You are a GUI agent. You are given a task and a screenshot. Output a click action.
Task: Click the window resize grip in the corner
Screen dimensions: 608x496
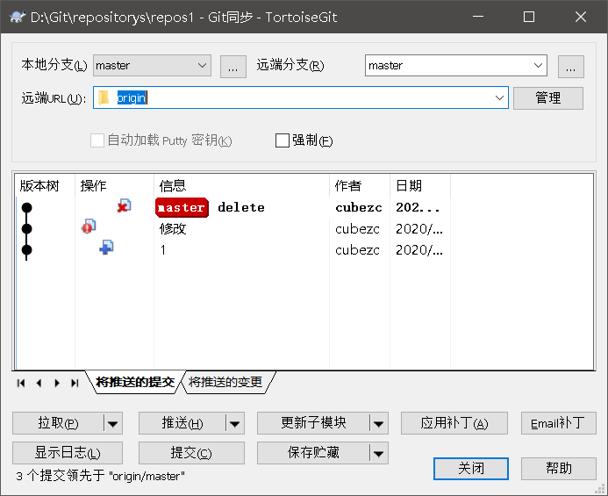tap(600, 489)
